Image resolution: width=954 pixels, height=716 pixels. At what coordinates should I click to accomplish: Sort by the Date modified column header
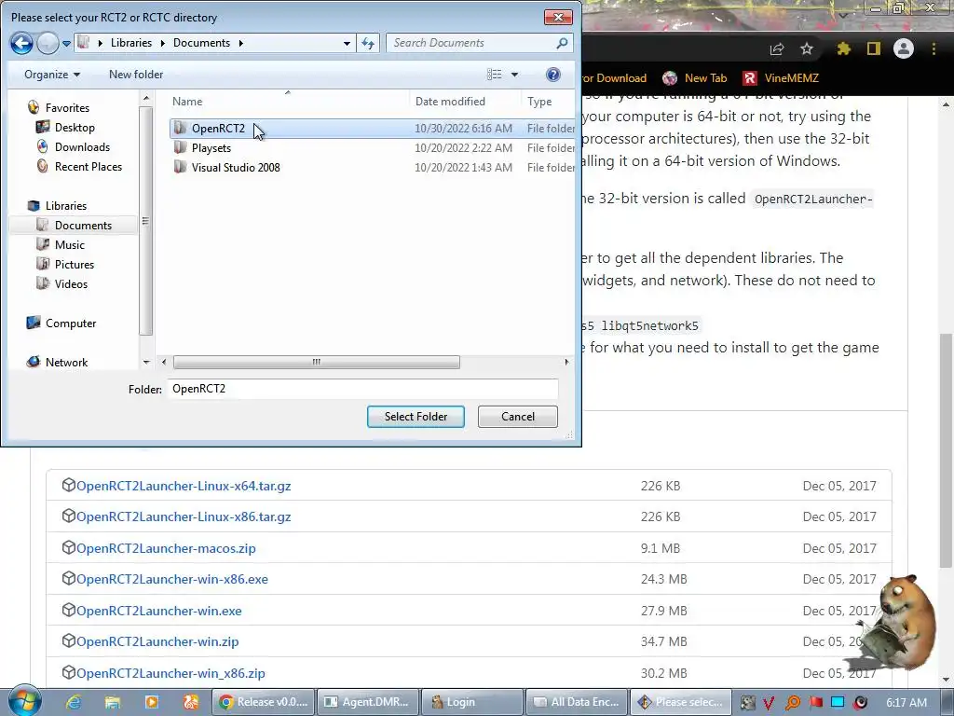pos(465,101)
